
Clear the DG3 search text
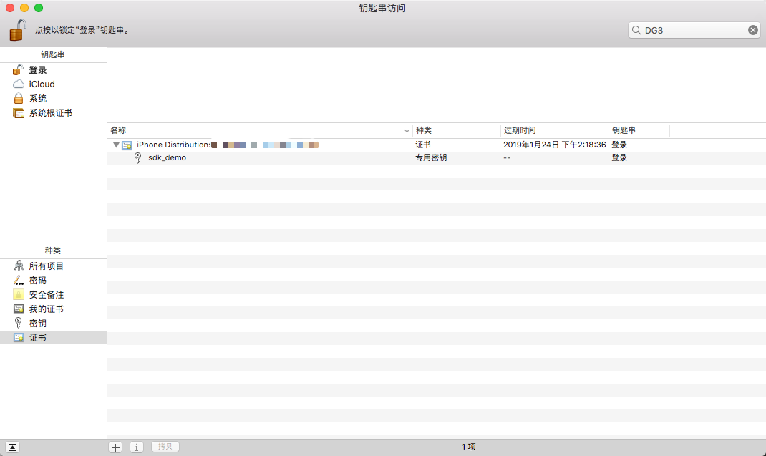tap(753, 30)
